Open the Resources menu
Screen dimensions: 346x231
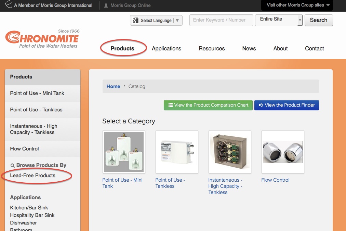pos(212,48)
